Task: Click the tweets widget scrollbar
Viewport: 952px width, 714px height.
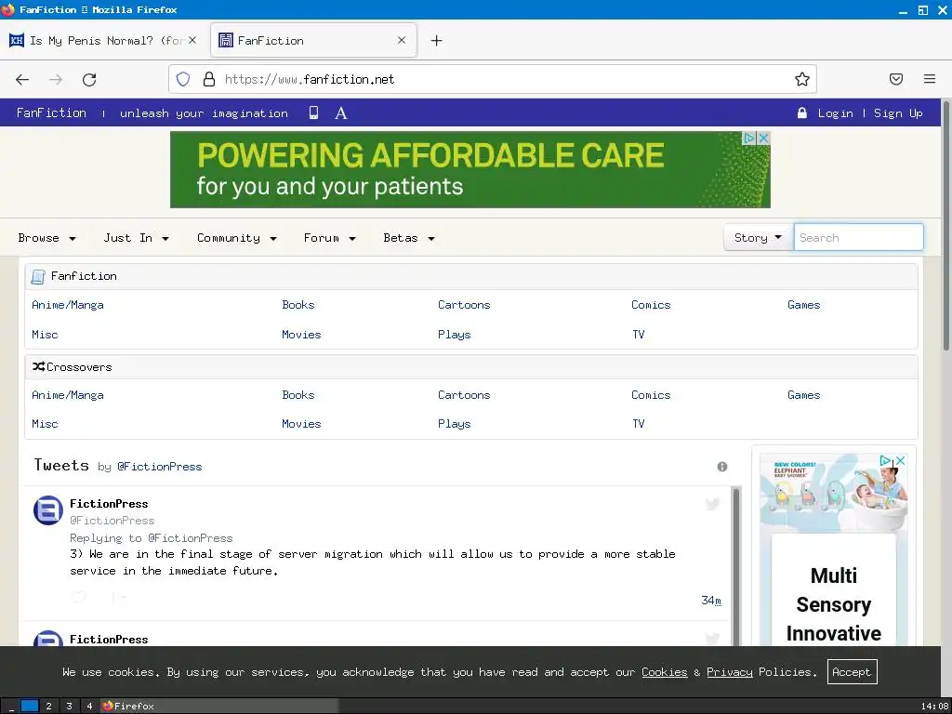Action: (736, 566)
